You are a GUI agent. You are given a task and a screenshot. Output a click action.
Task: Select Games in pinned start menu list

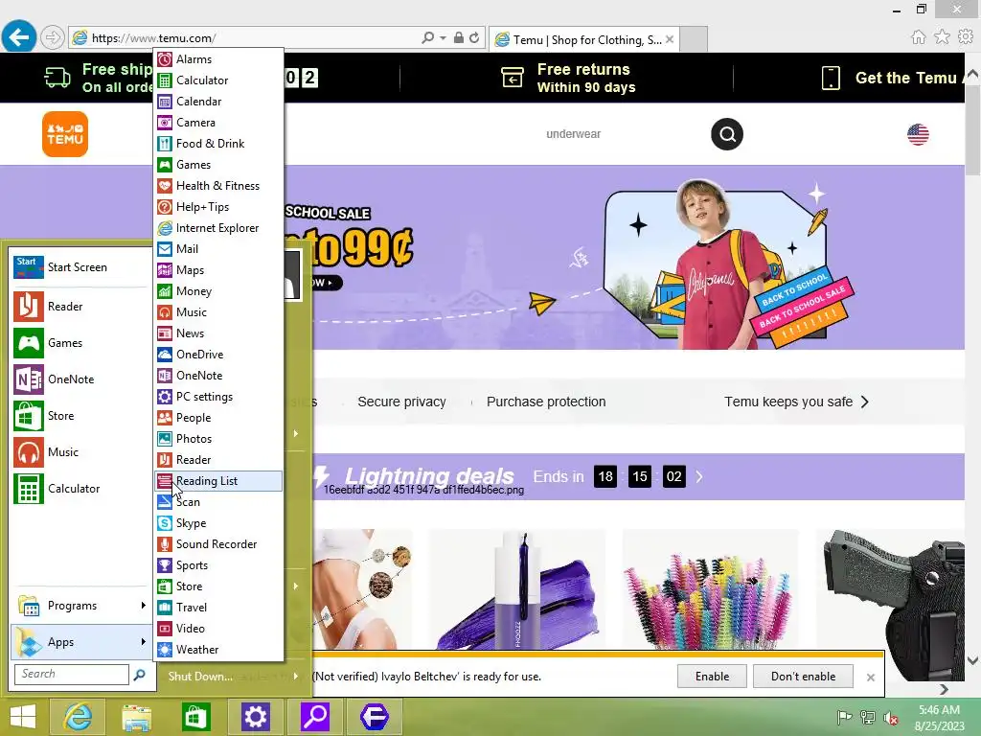click(x=80, y=342)
